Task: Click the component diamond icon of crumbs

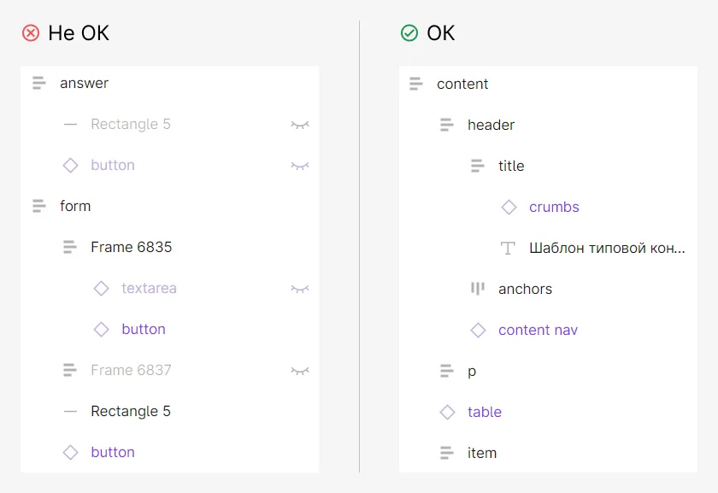Action: (509, 207)
